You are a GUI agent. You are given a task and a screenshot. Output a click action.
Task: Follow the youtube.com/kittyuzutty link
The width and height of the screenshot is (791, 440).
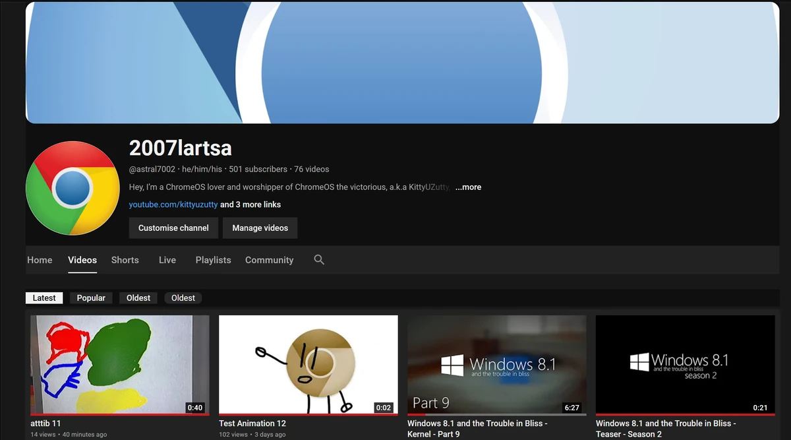coord(173,204)
